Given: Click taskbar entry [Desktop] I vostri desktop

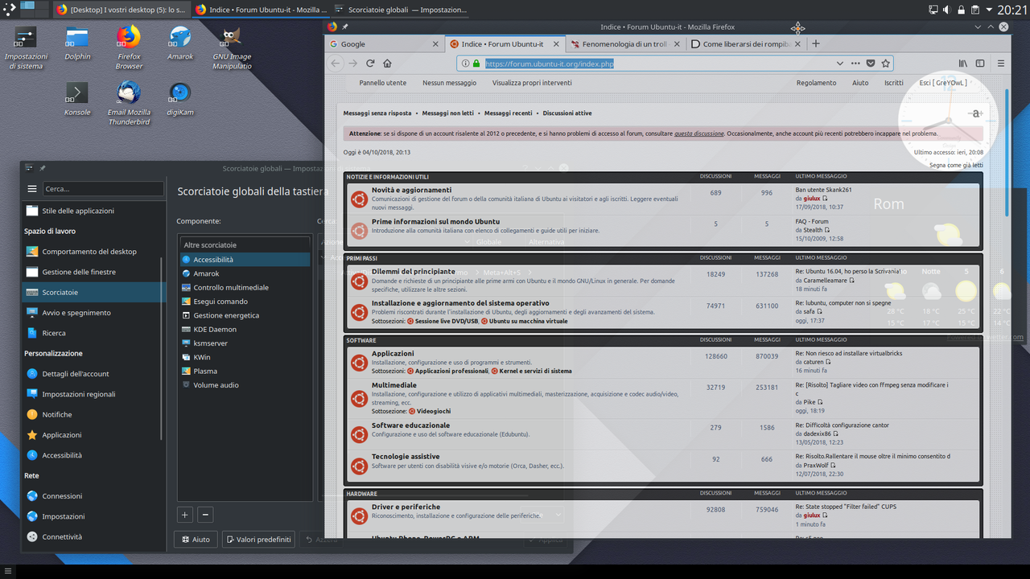Looking at the screenshot, I should pos(121,10).
